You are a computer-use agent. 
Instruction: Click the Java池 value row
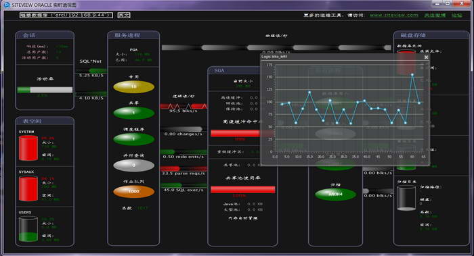pyautogui.click(x=243, y=204)
